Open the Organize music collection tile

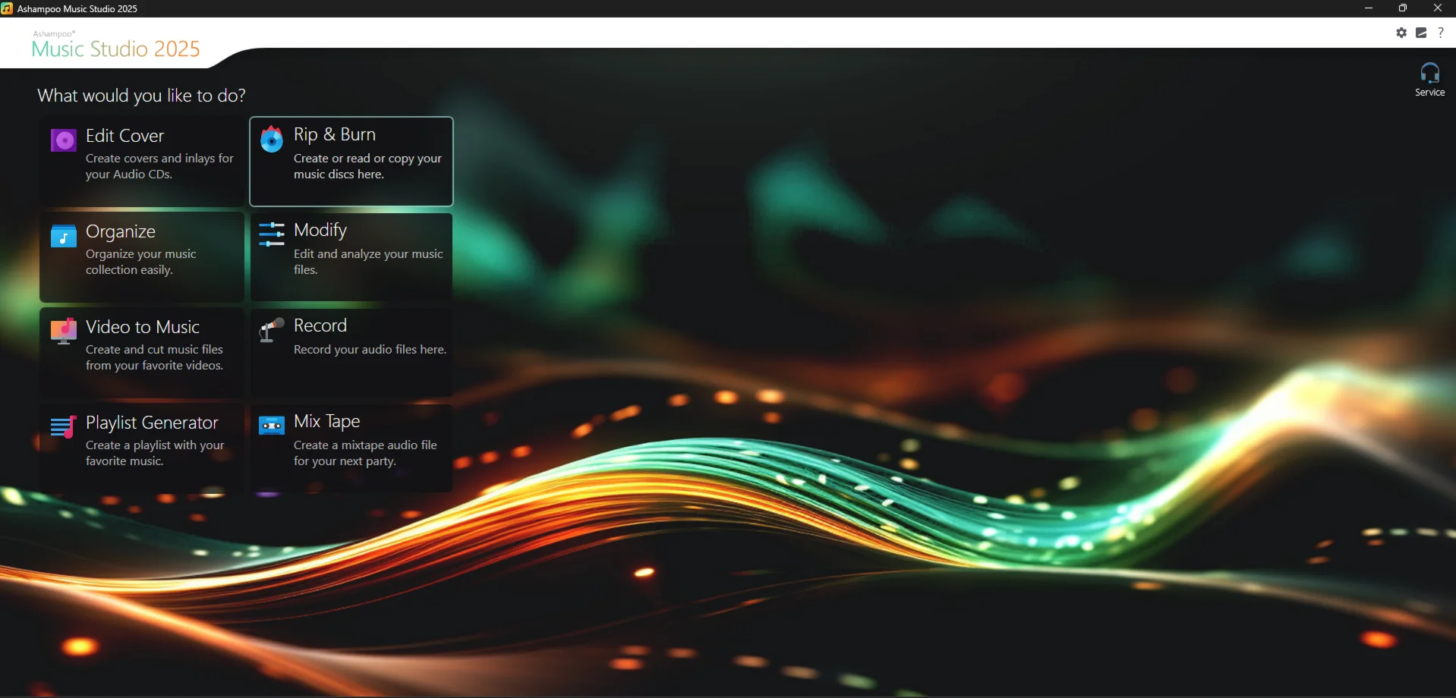pos(142,257)
